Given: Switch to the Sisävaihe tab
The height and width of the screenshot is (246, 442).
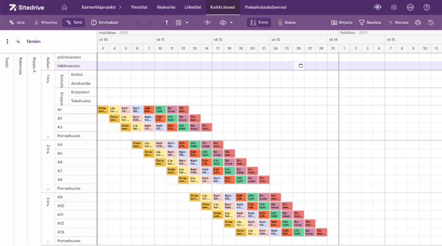Looking at the screenshot, I should [166, 7].
